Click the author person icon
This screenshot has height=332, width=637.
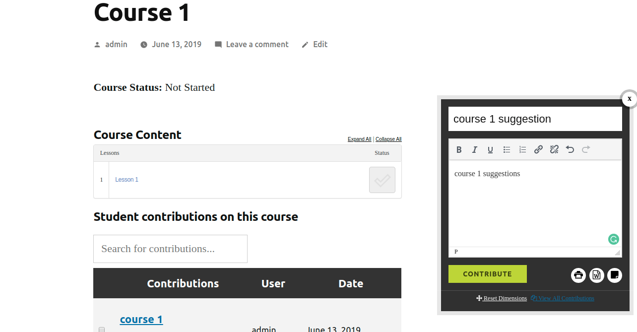click(x=97, y=45)
